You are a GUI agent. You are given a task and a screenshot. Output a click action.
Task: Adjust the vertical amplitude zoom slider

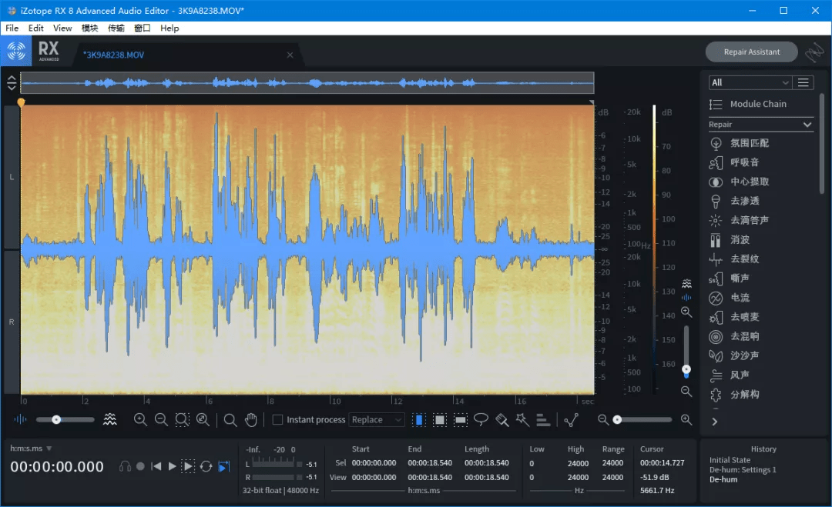point(686,352)
